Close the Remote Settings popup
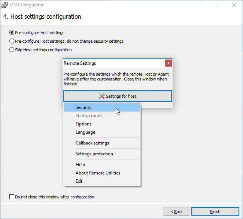 [168, 63]
